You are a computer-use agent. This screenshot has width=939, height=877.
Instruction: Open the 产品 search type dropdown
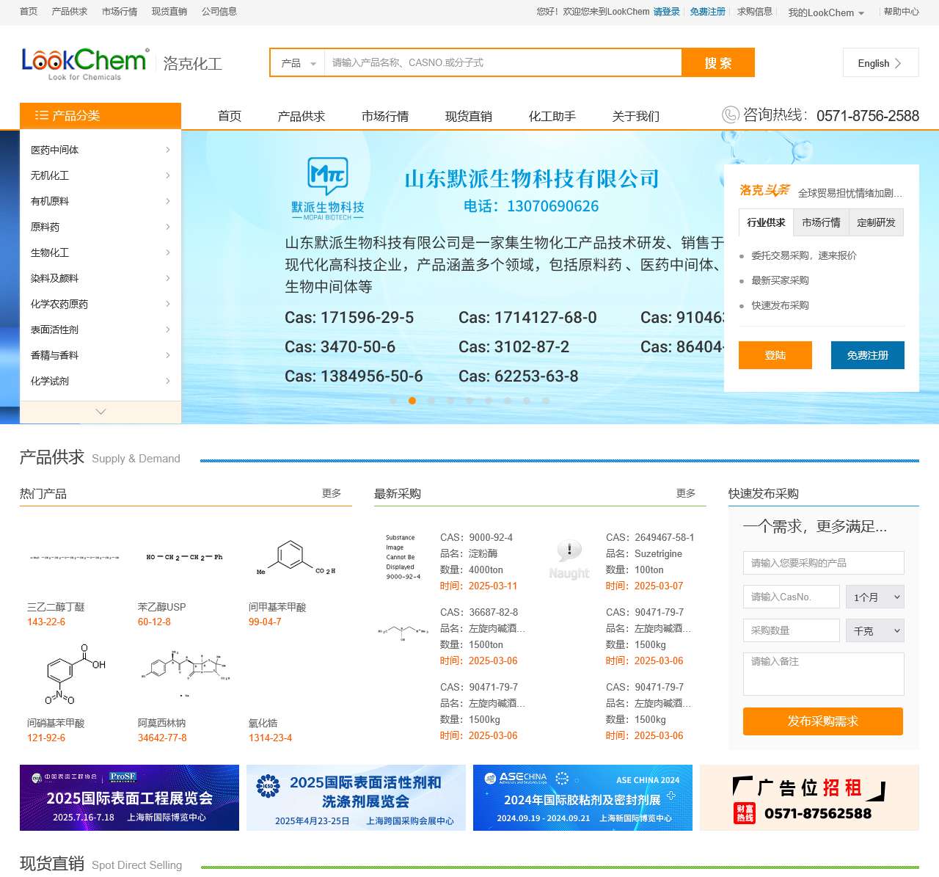(x=298, y=63)
